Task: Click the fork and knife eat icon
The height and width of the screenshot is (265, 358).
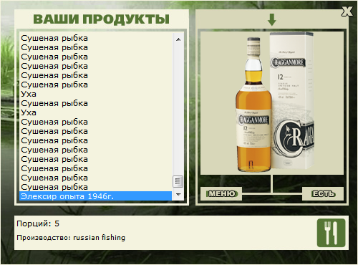Action: click(331, 233)
